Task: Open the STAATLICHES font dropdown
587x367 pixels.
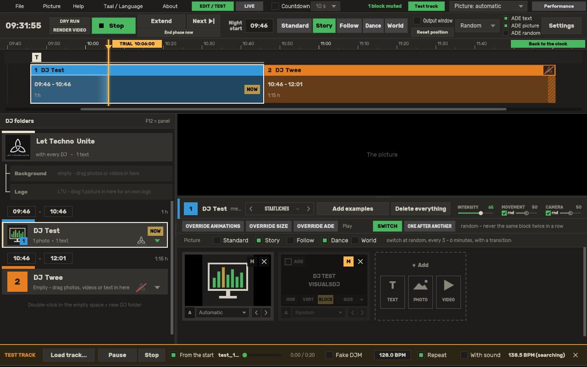Action: [280, 209]
